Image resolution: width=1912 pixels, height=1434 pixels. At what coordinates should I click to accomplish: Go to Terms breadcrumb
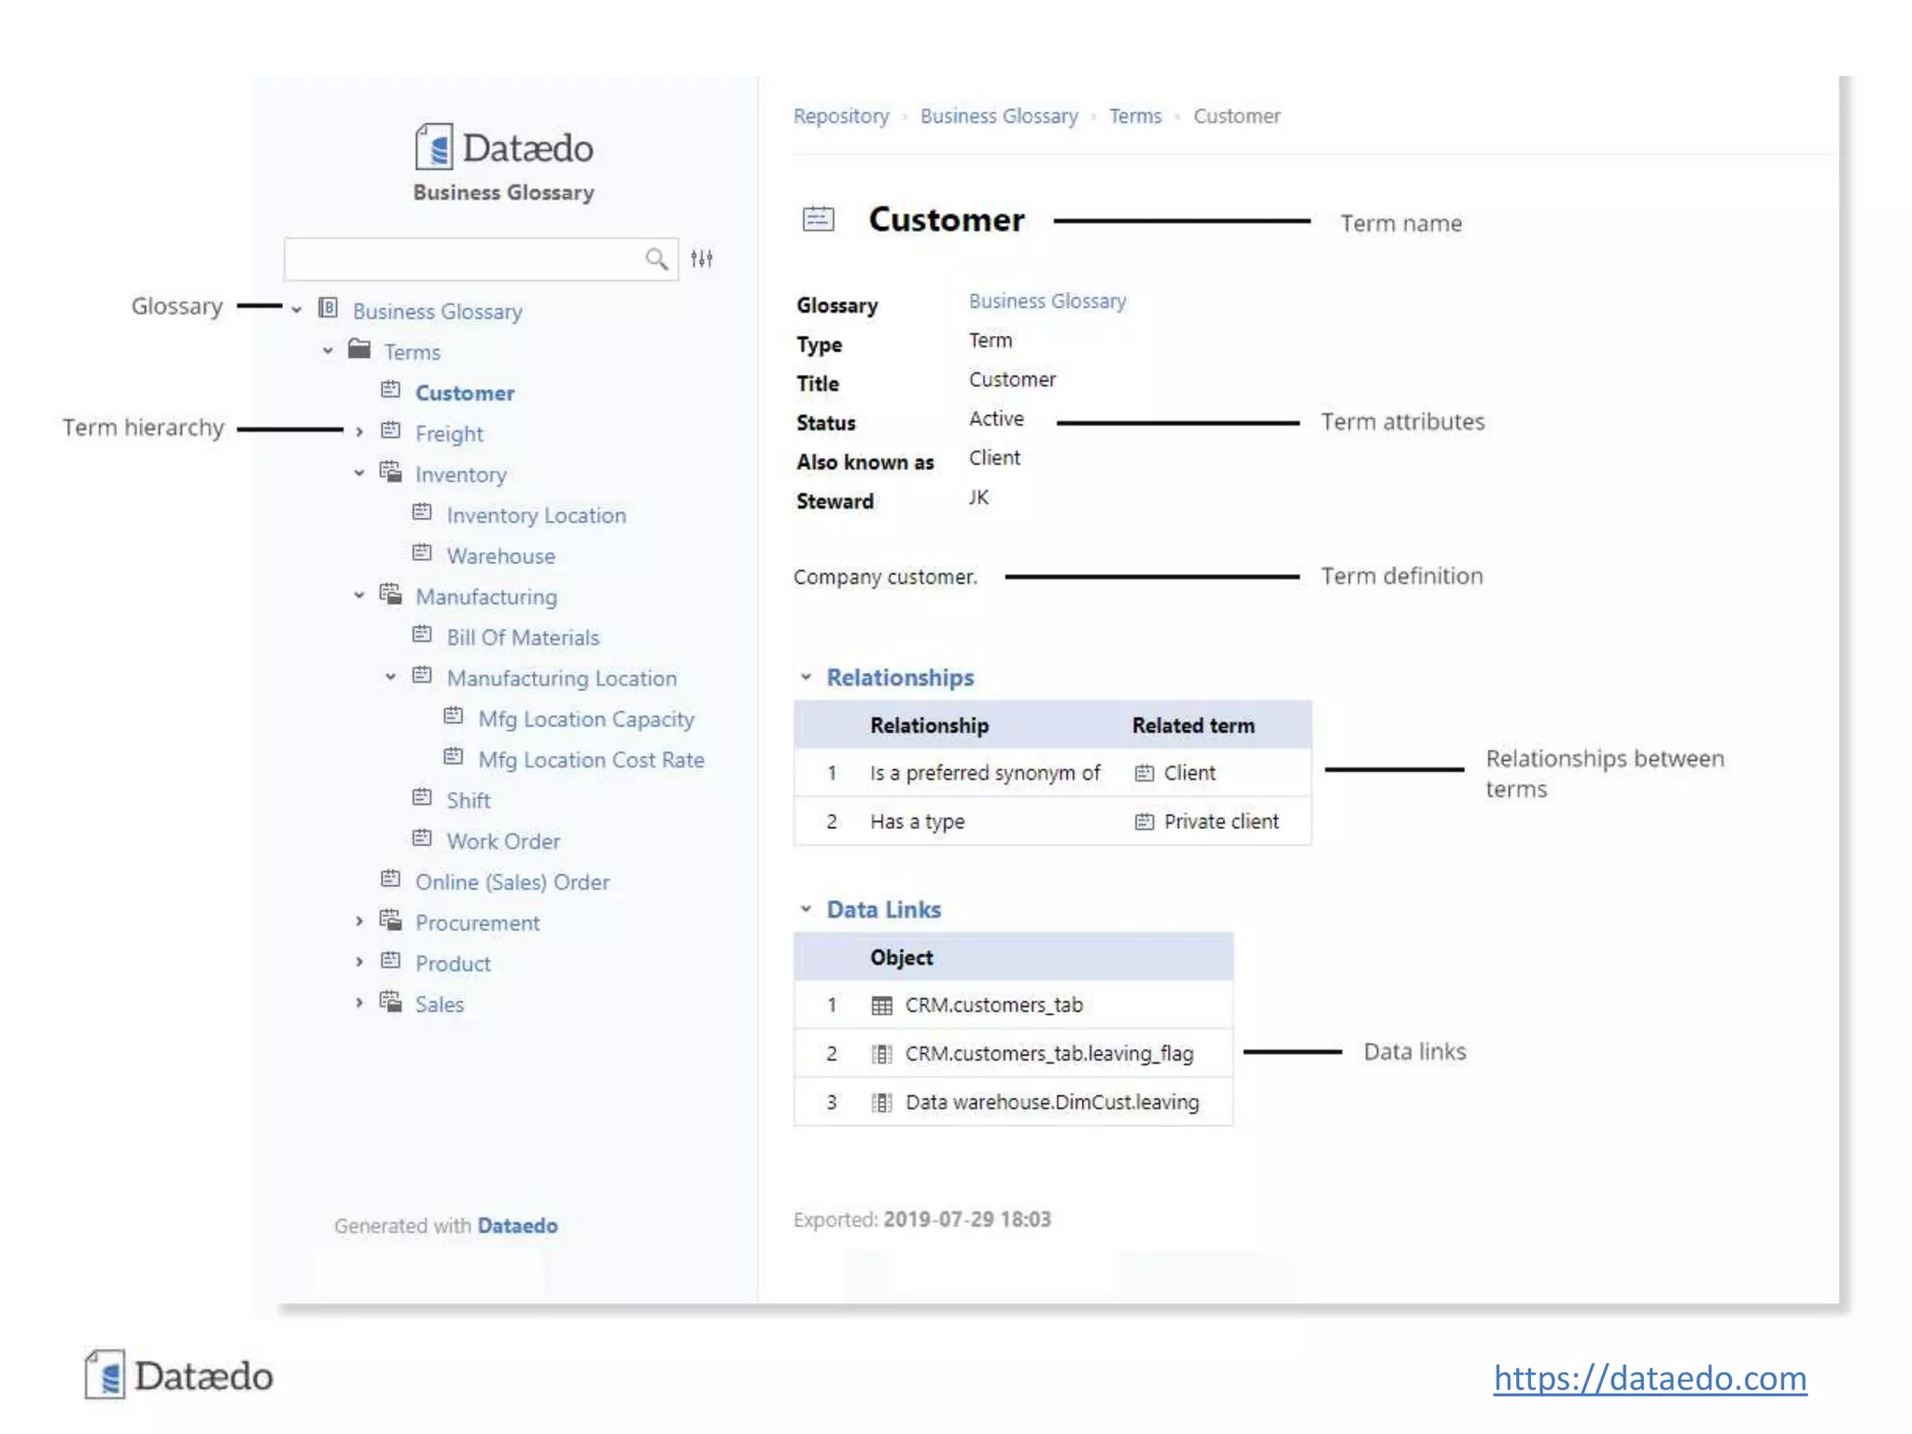point(1135,116)
